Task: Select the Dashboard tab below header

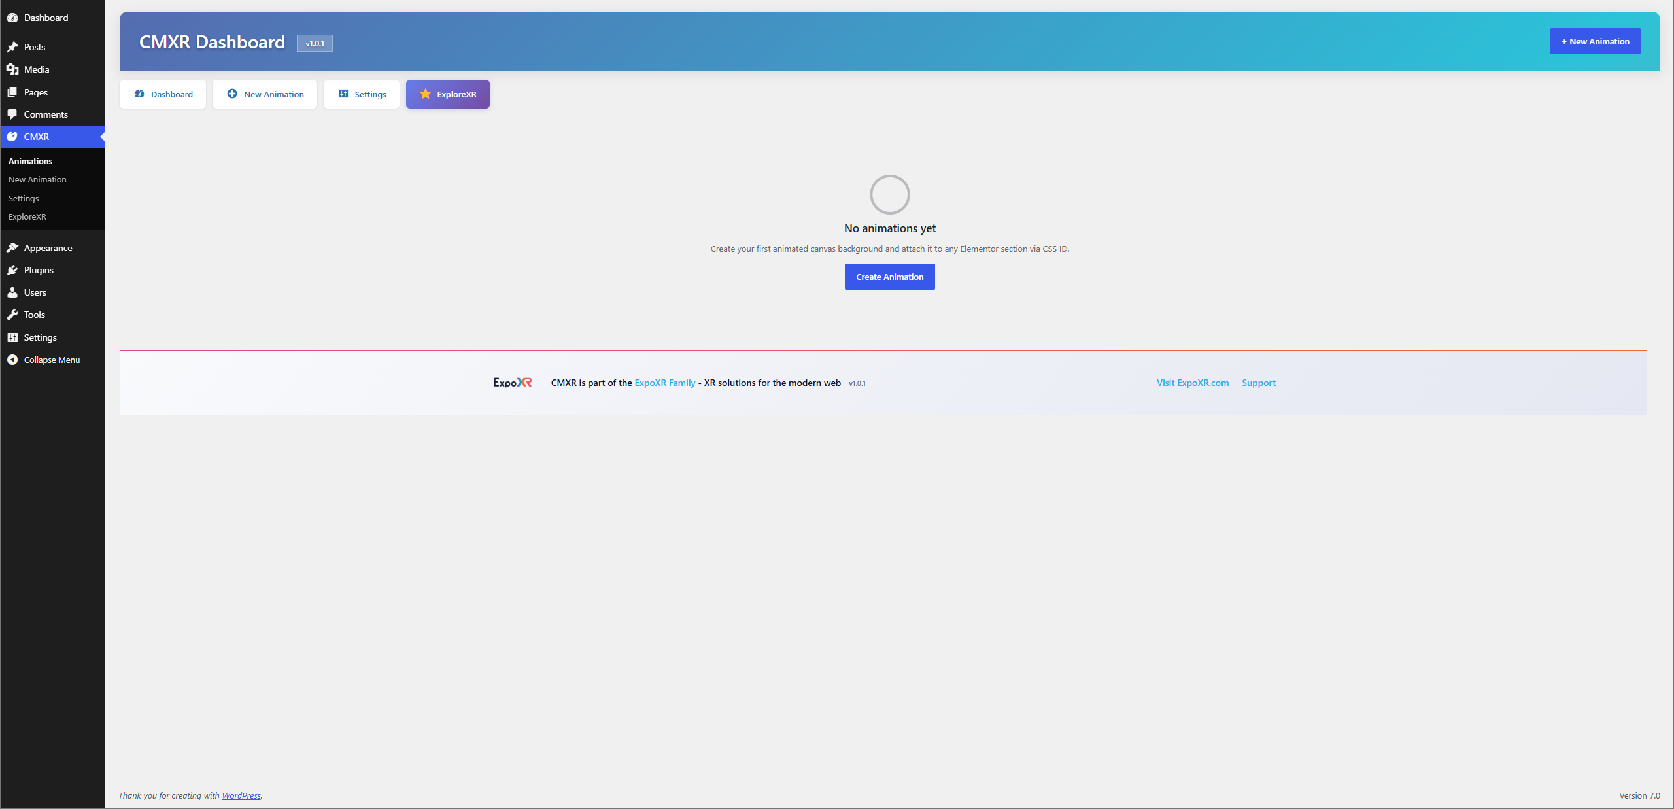Action: tap(163, 94)
